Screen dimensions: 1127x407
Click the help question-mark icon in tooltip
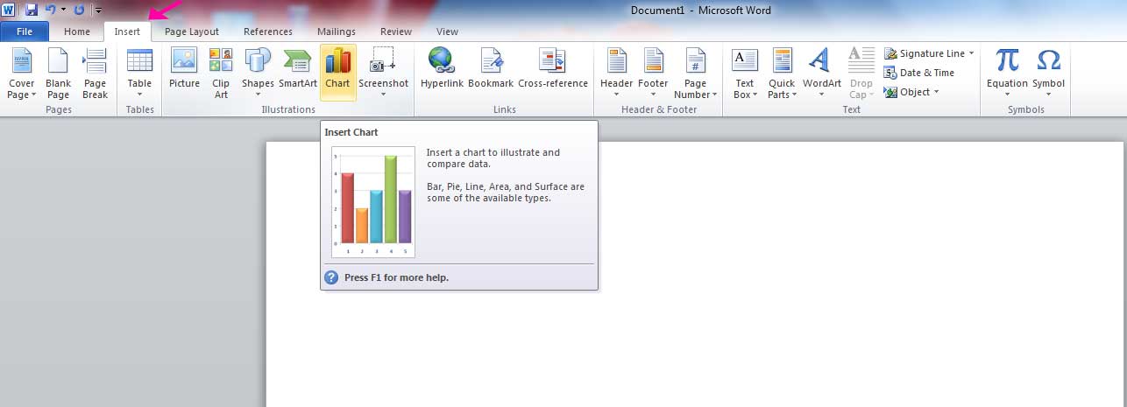click(331, 277)
